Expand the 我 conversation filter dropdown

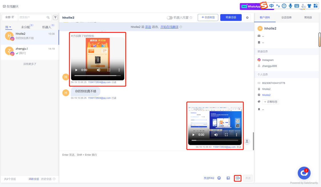(x=8, y=27)
